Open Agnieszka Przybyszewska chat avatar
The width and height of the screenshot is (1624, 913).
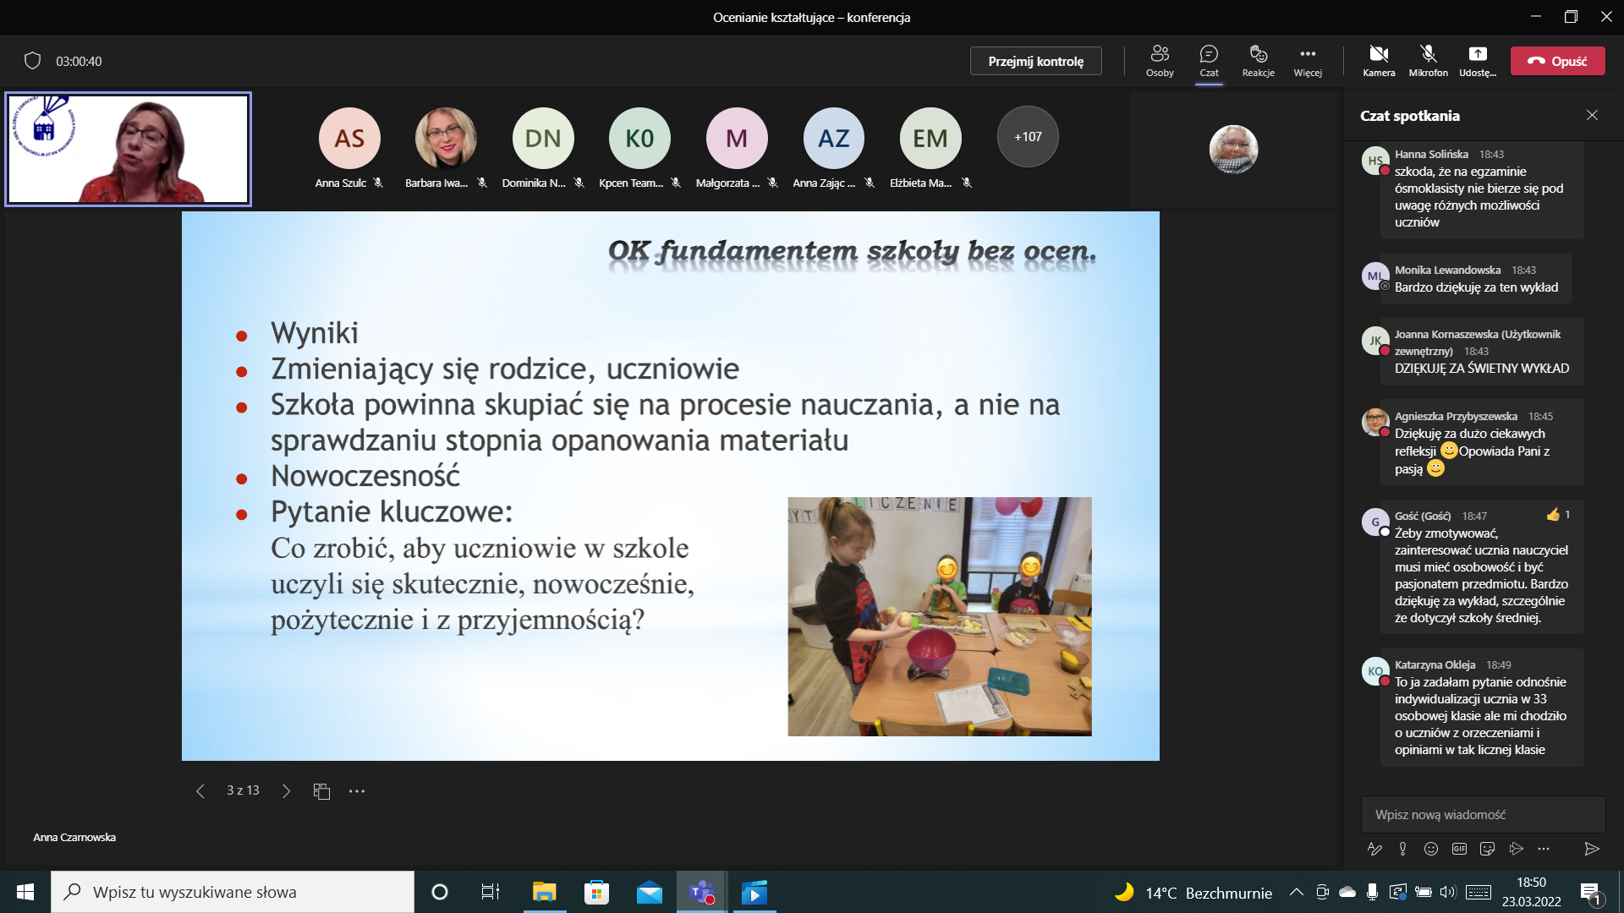pos(1375,422)
